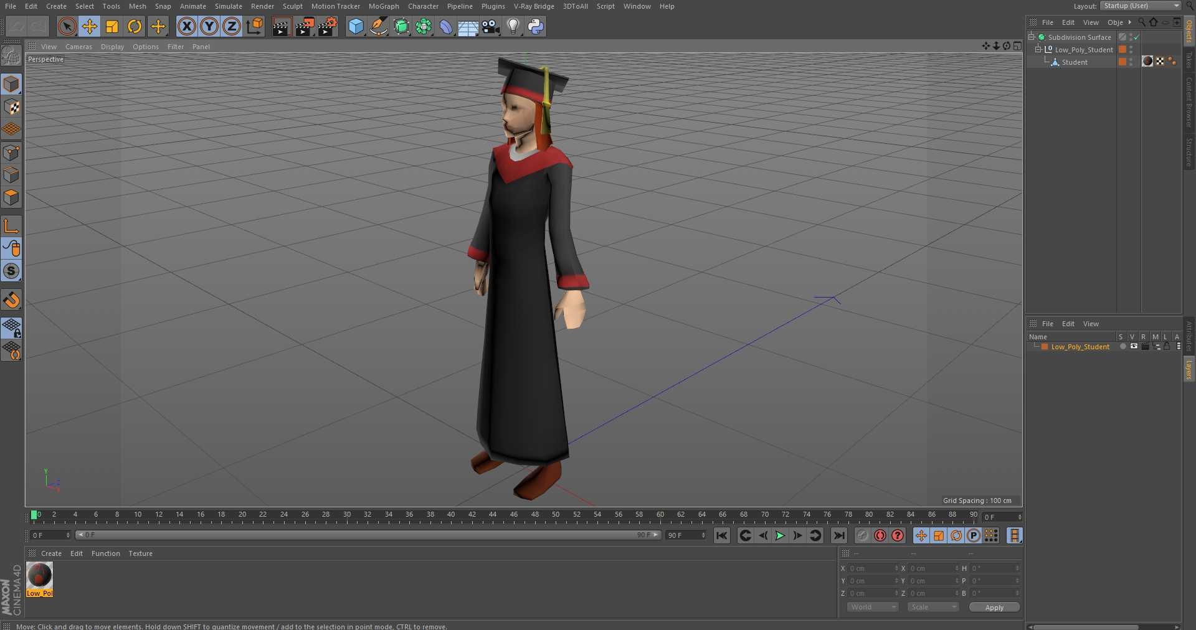Collapse the Subdivision Surface tree node
The width and height of the screenshot is (1196, 630).
[1032, 37]
